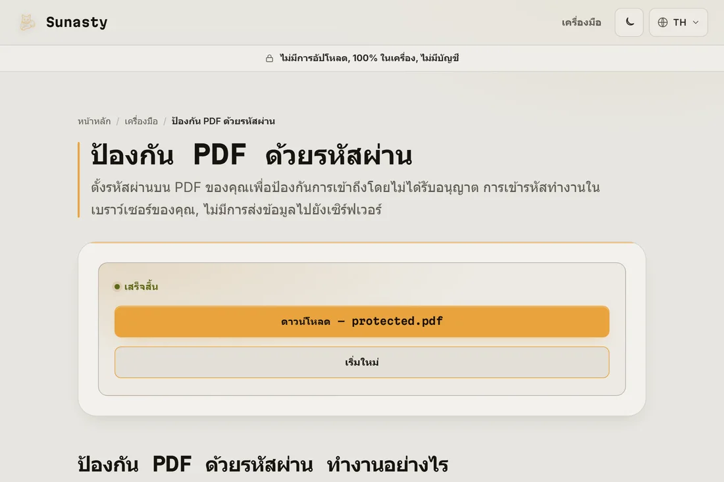Click the main heading ป้องกัน PDF ด้วยรหัสผ่าน

coord(251,155)
